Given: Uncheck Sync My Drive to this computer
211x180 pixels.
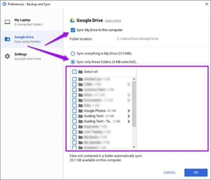Looking at the screenshot, I should coord(73,30).
